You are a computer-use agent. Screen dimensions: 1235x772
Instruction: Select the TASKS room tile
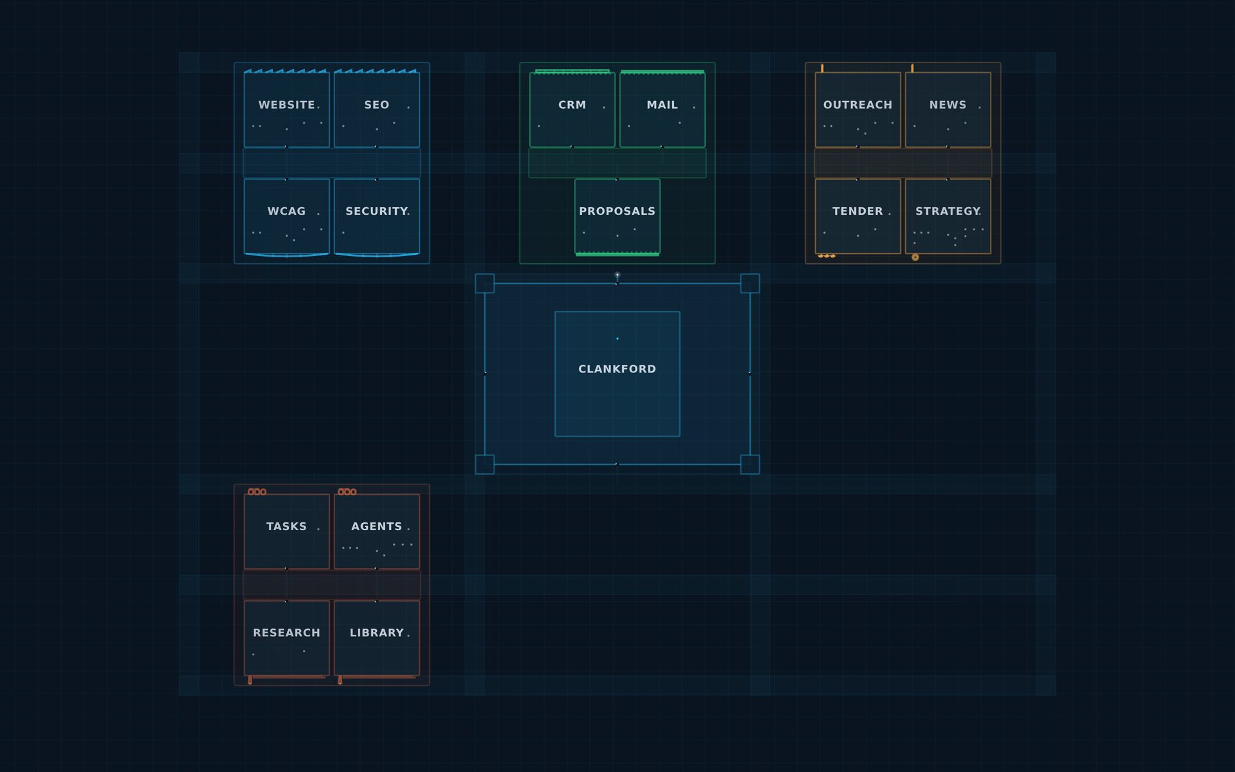coord(287,531)
